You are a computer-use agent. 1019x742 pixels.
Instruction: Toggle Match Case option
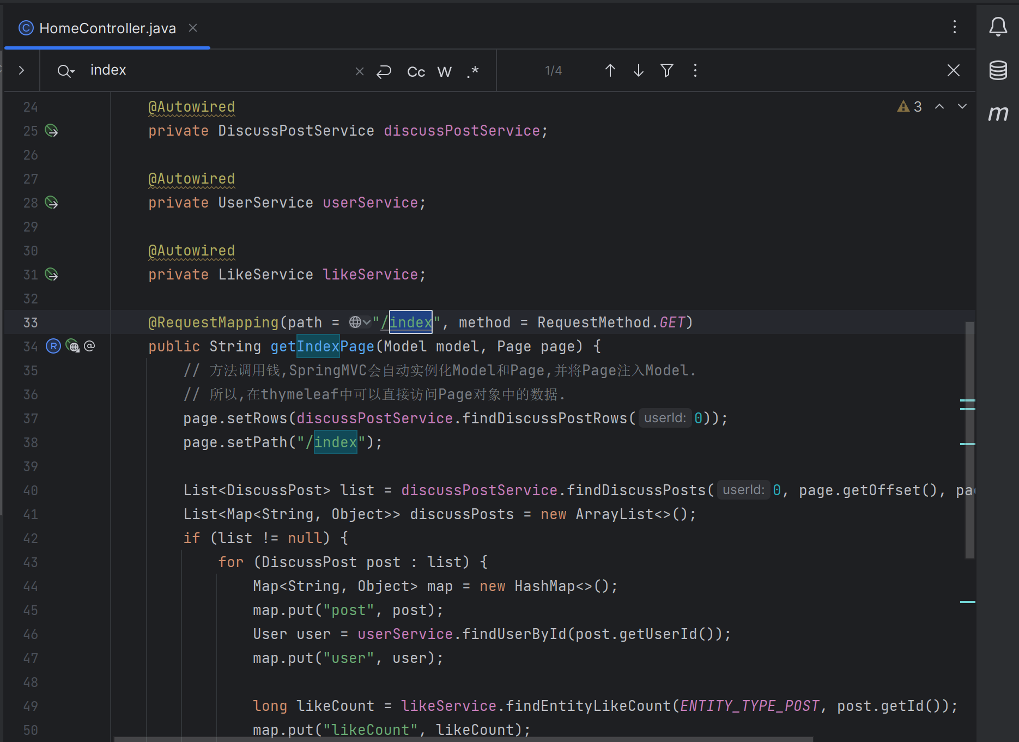click(x=416, y=71)
